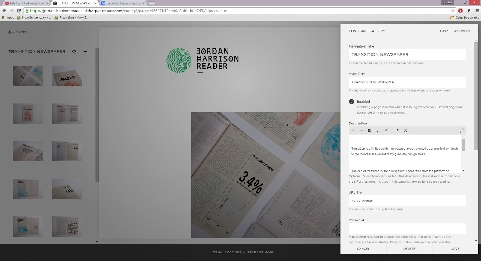
Task: Select the open spread thumbnail in second row right
Action: pos(67,114)
